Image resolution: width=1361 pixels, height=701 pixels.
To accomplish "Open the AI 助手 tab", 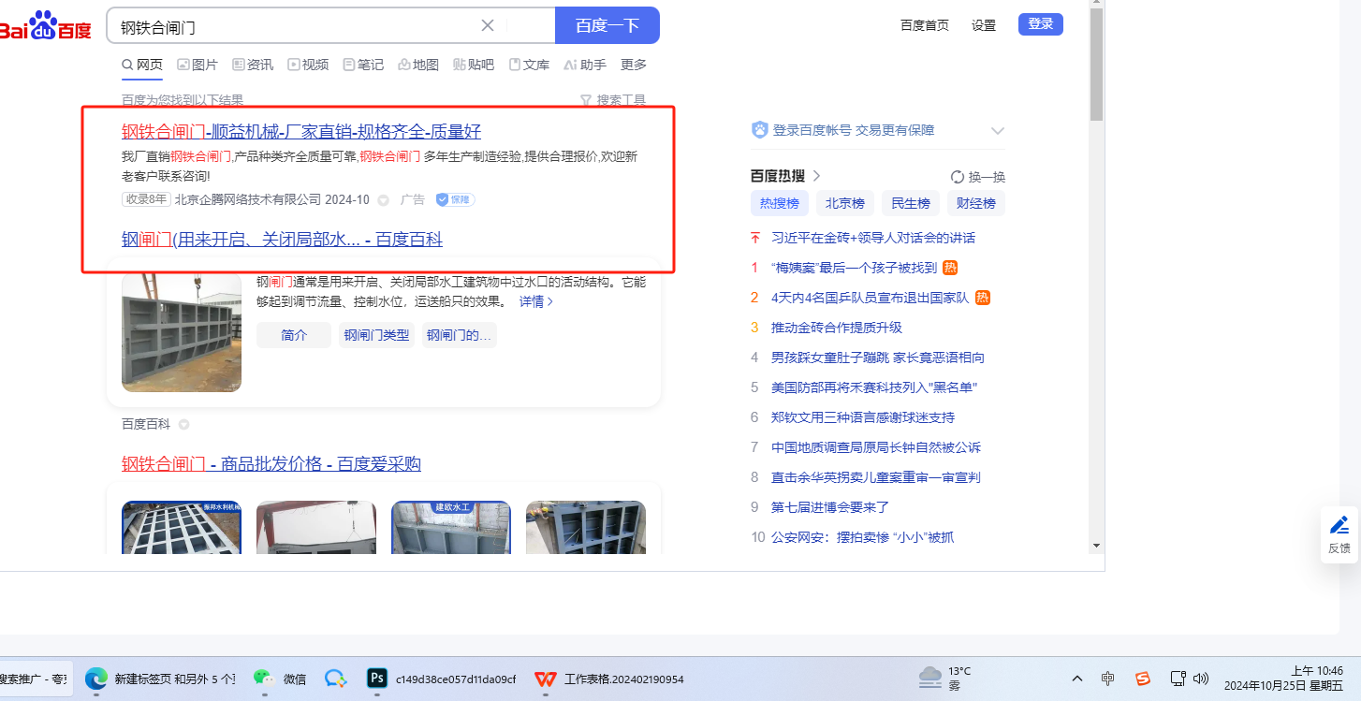I will (x=585, y=65).
